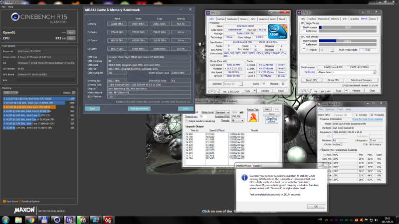The height and width of the screenshot is (224, 399).
Task: Open Core Temp Select CPU dropdown
Action: (x=343, y=115)
